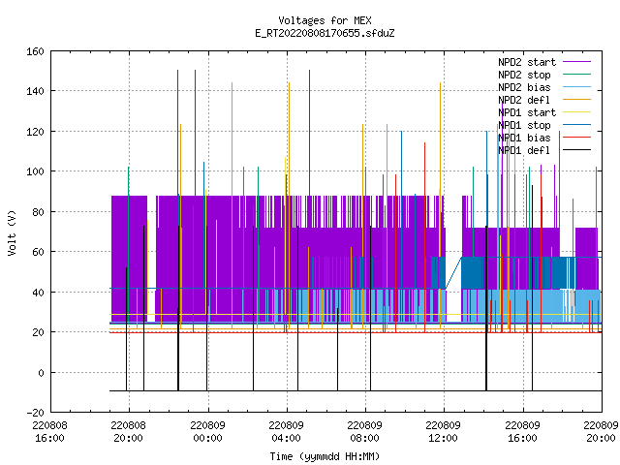This screenshot has width=620, height=465.
Task: Click the -20 y-axis tick label
Action: (x=35, y=413)
